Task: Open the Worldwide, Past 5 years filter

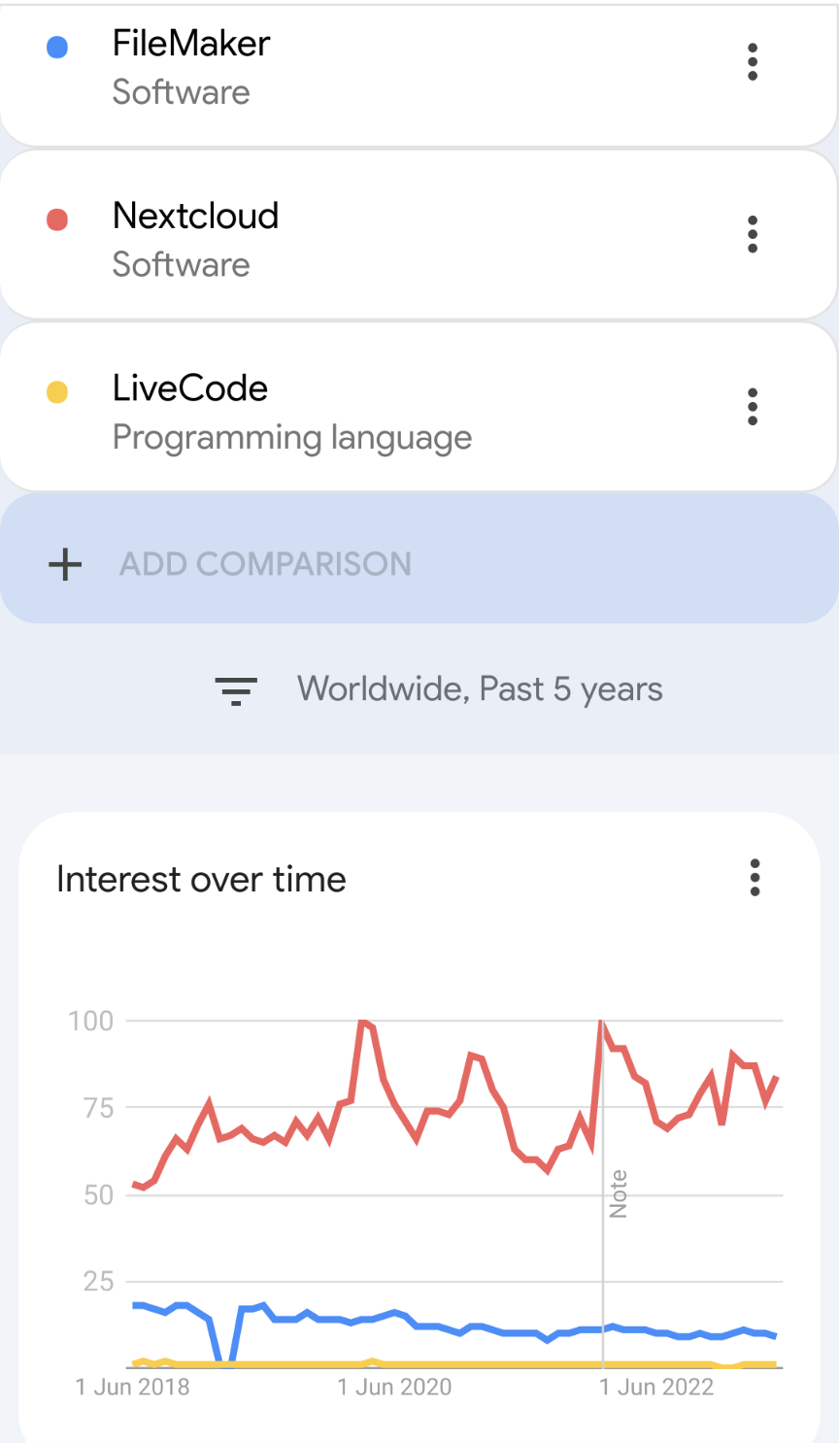Action: pos(480,689)
